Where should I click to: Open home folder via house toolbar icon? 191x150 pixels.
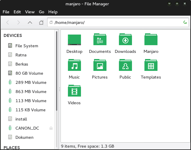41,22
